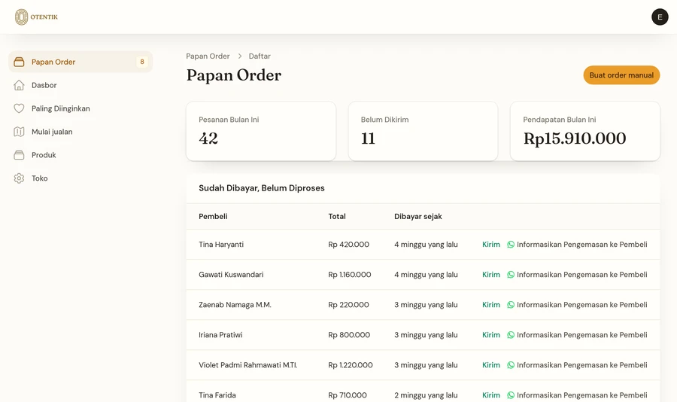This screenshot has height=402, width=677.
Task: Click Kirim for Tina Haryanti
Action: pos(491,244)
